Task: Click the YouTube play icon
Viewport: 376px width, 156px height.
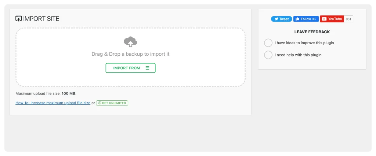Action: [x=324, y=19]
